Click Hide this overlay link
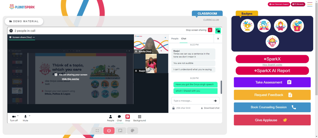The width and height of the screenshot is (318, 138). pyautogui.click(x=71, y=79)
